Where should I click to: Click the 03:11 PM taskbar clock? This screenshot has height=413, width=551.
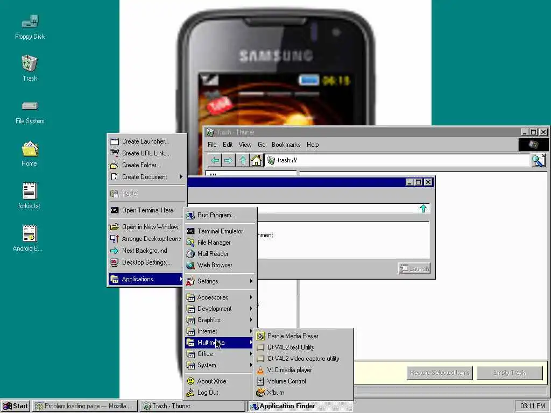click(x=532, y=406)
